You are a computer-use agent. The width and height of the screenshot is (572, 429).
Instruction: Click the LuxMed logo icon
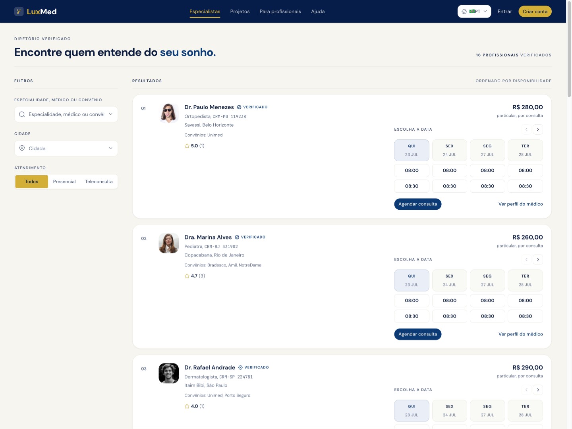click(19, 12)
